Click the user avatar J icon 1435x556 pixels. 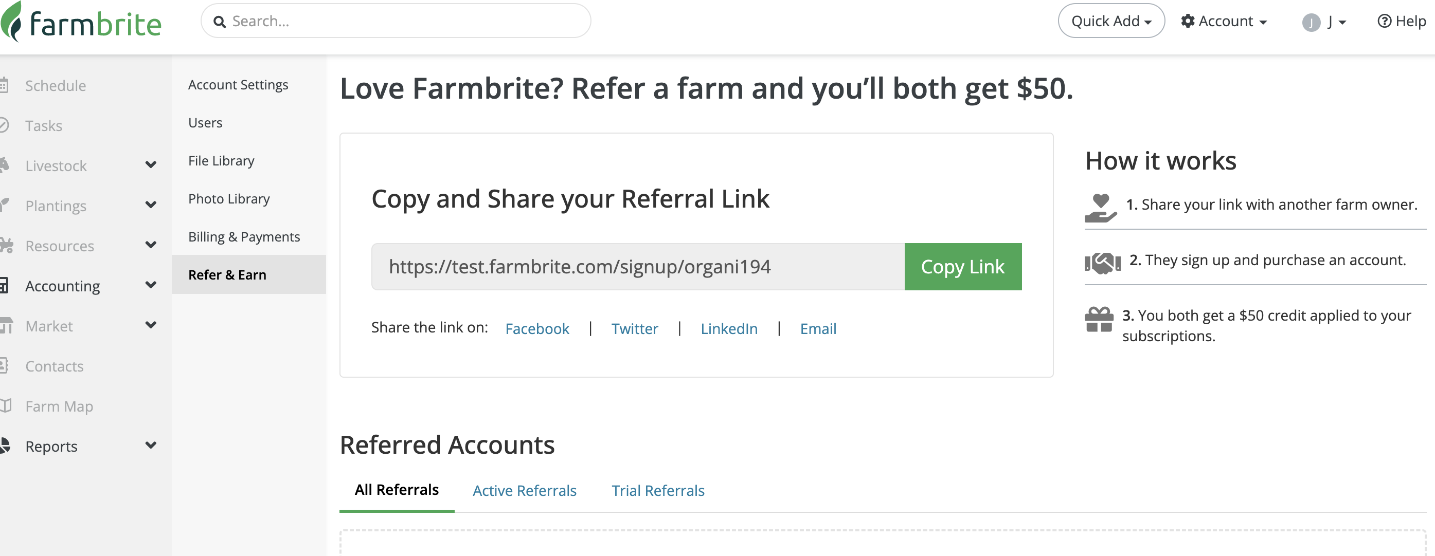click(1311, 22)
